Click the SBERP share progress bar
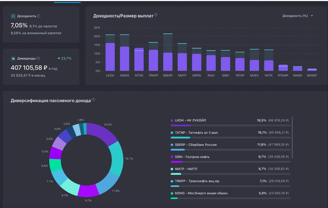328x208 pixels. point(231,150)
